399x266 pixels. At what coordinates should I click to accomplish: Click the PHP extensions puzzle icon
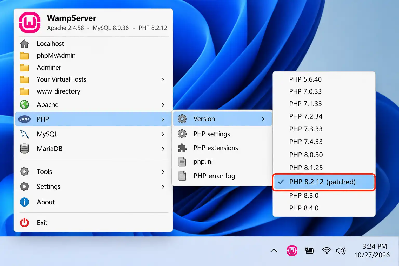point(182,148)
